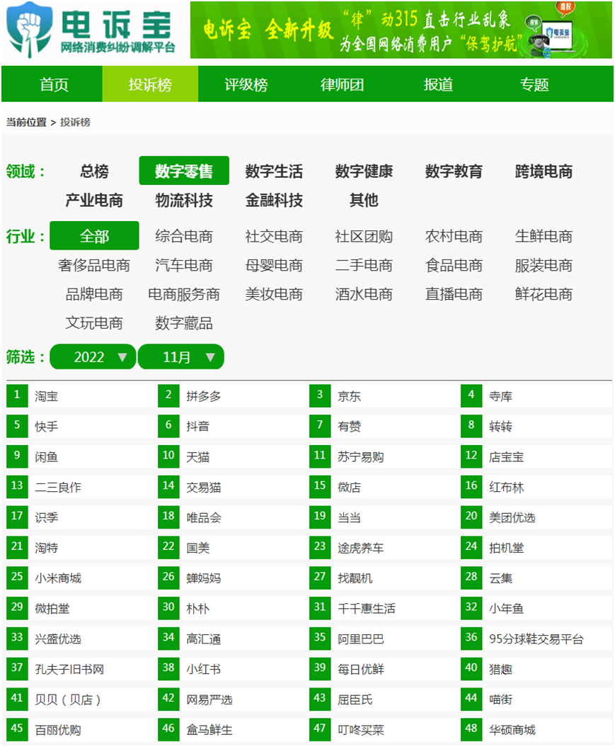Filter by 食品电商 industry
The height and width of the screenshot is (747, 615).
[x=454, y=265]
